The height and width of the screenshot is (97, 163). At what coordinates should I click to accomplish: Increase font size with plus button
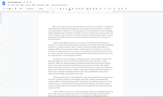pos(57,9)
